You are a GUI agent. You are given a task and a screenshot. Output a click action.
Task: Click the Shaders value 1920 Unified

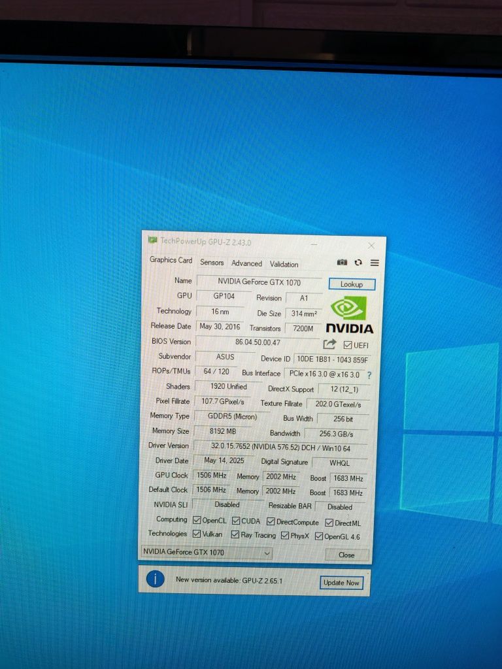point(228,387)
